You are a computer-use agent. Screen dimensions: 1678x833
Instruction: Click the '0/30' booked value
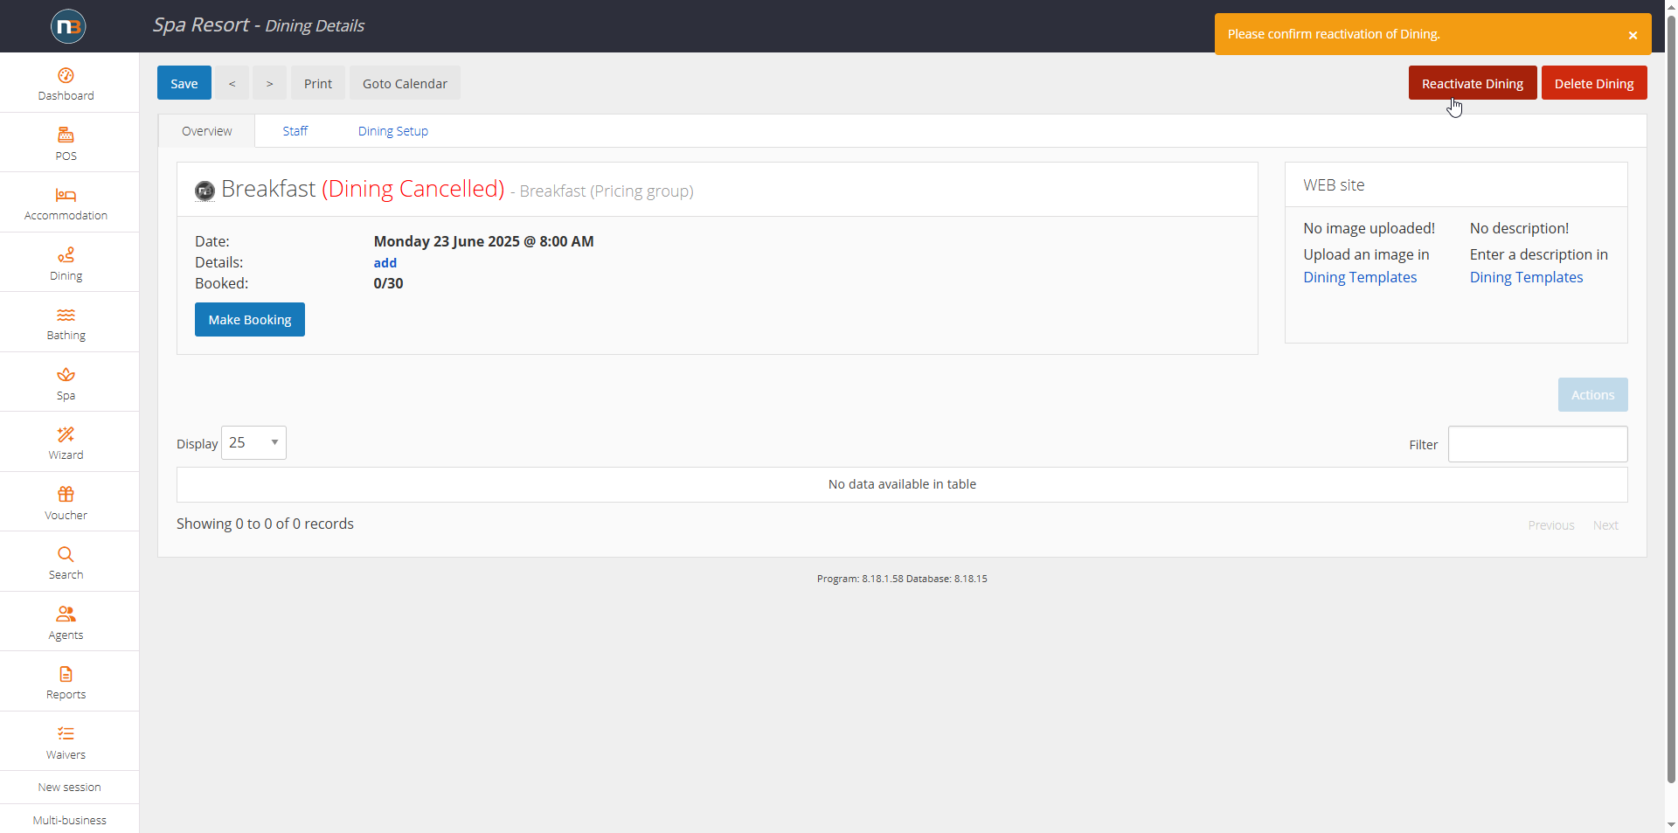point(388,283)
